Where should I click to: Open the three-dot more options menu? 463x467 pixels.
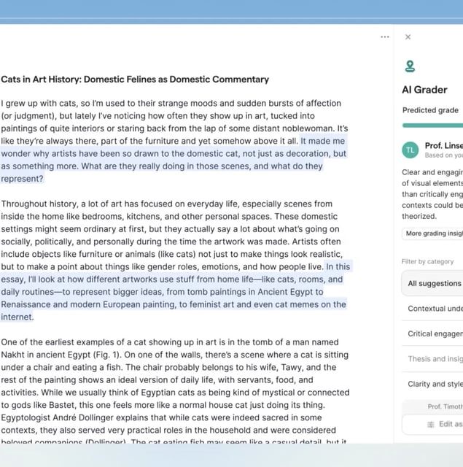click(x=385, y=37)
